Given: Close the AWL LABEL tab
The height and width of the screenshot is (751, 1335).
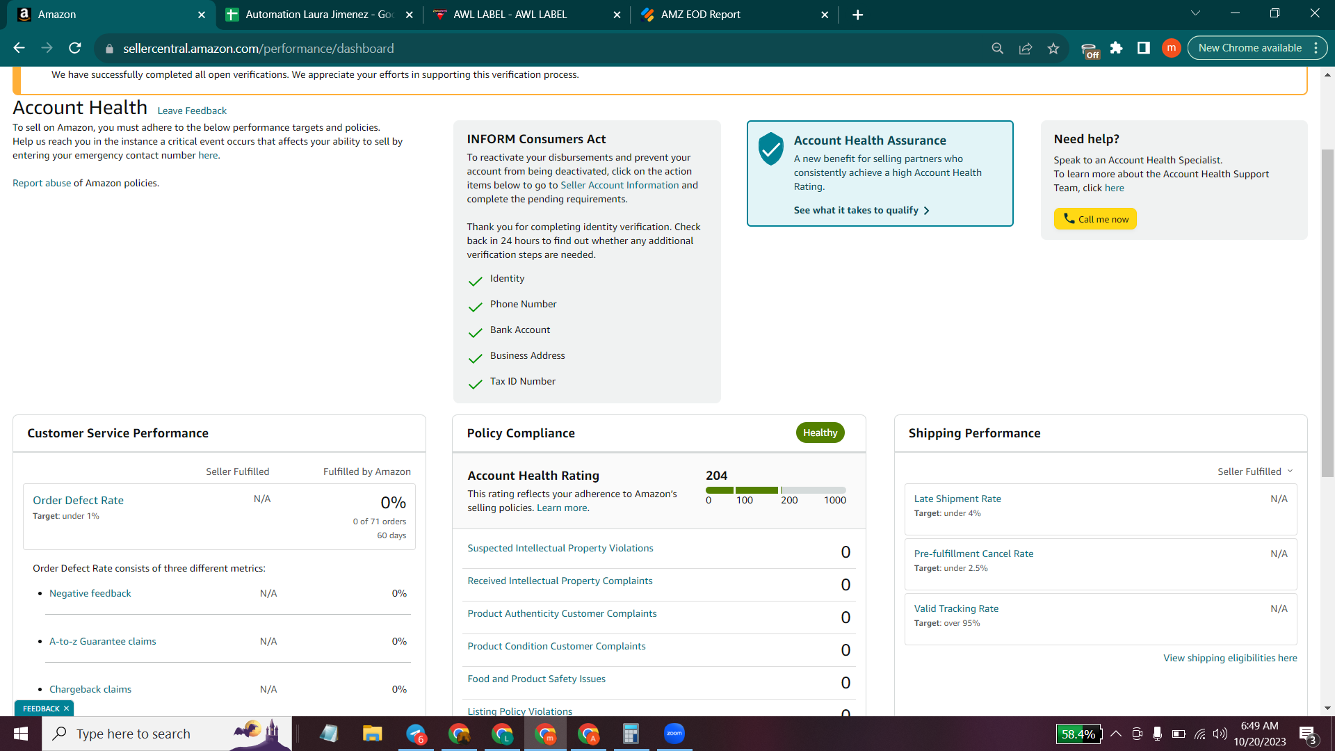Looking at the screenshot, I should pyautogui.click(x=617, y=15).
